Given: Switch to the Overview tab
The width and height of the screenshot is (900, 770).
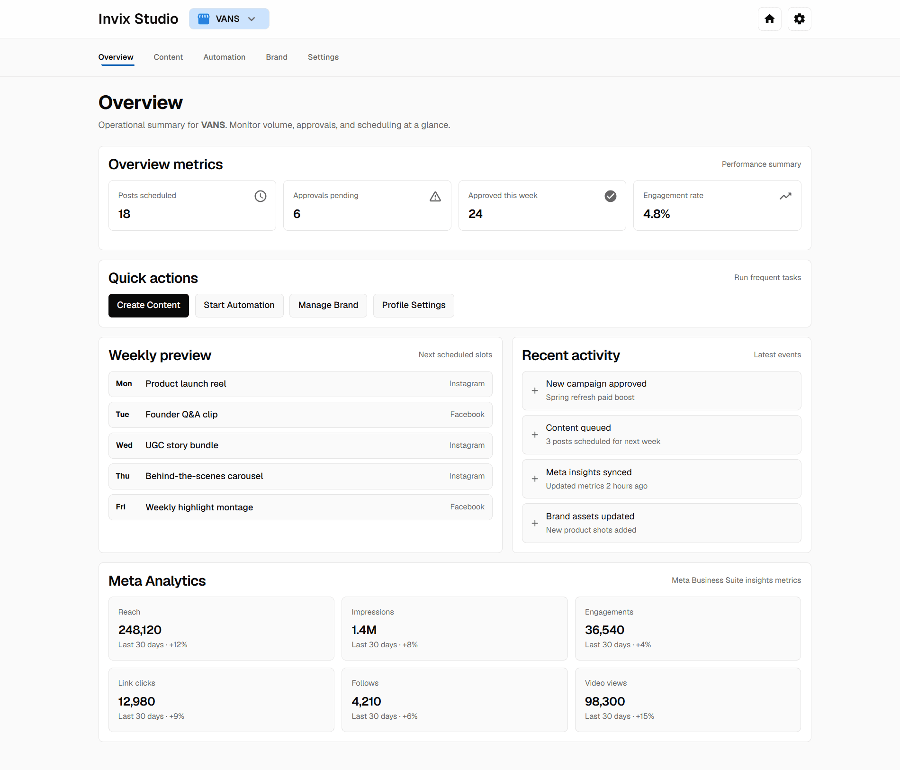Looking at the screenshot, I should (x=116, y=57).
